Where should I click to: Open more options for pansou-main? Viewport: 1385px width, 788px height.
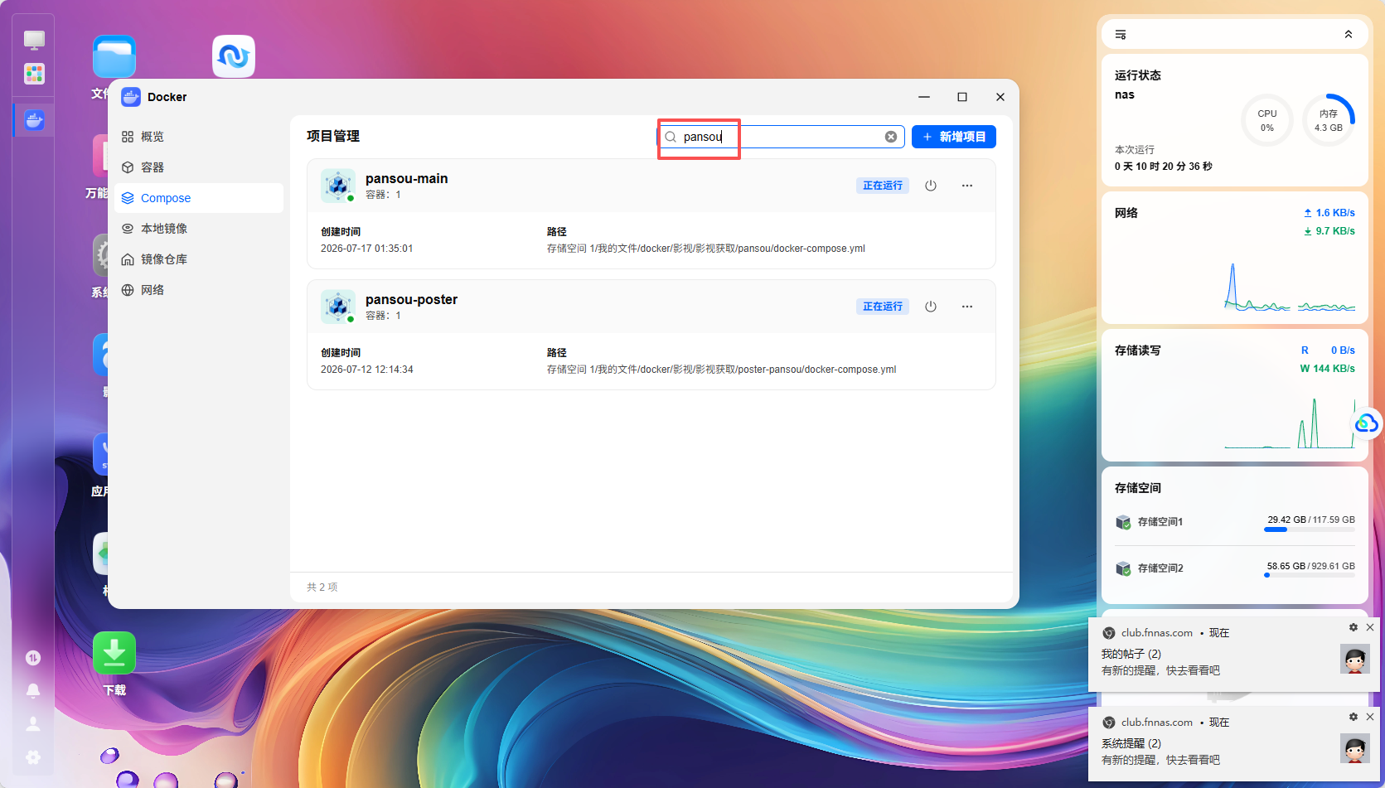point(967,186)
